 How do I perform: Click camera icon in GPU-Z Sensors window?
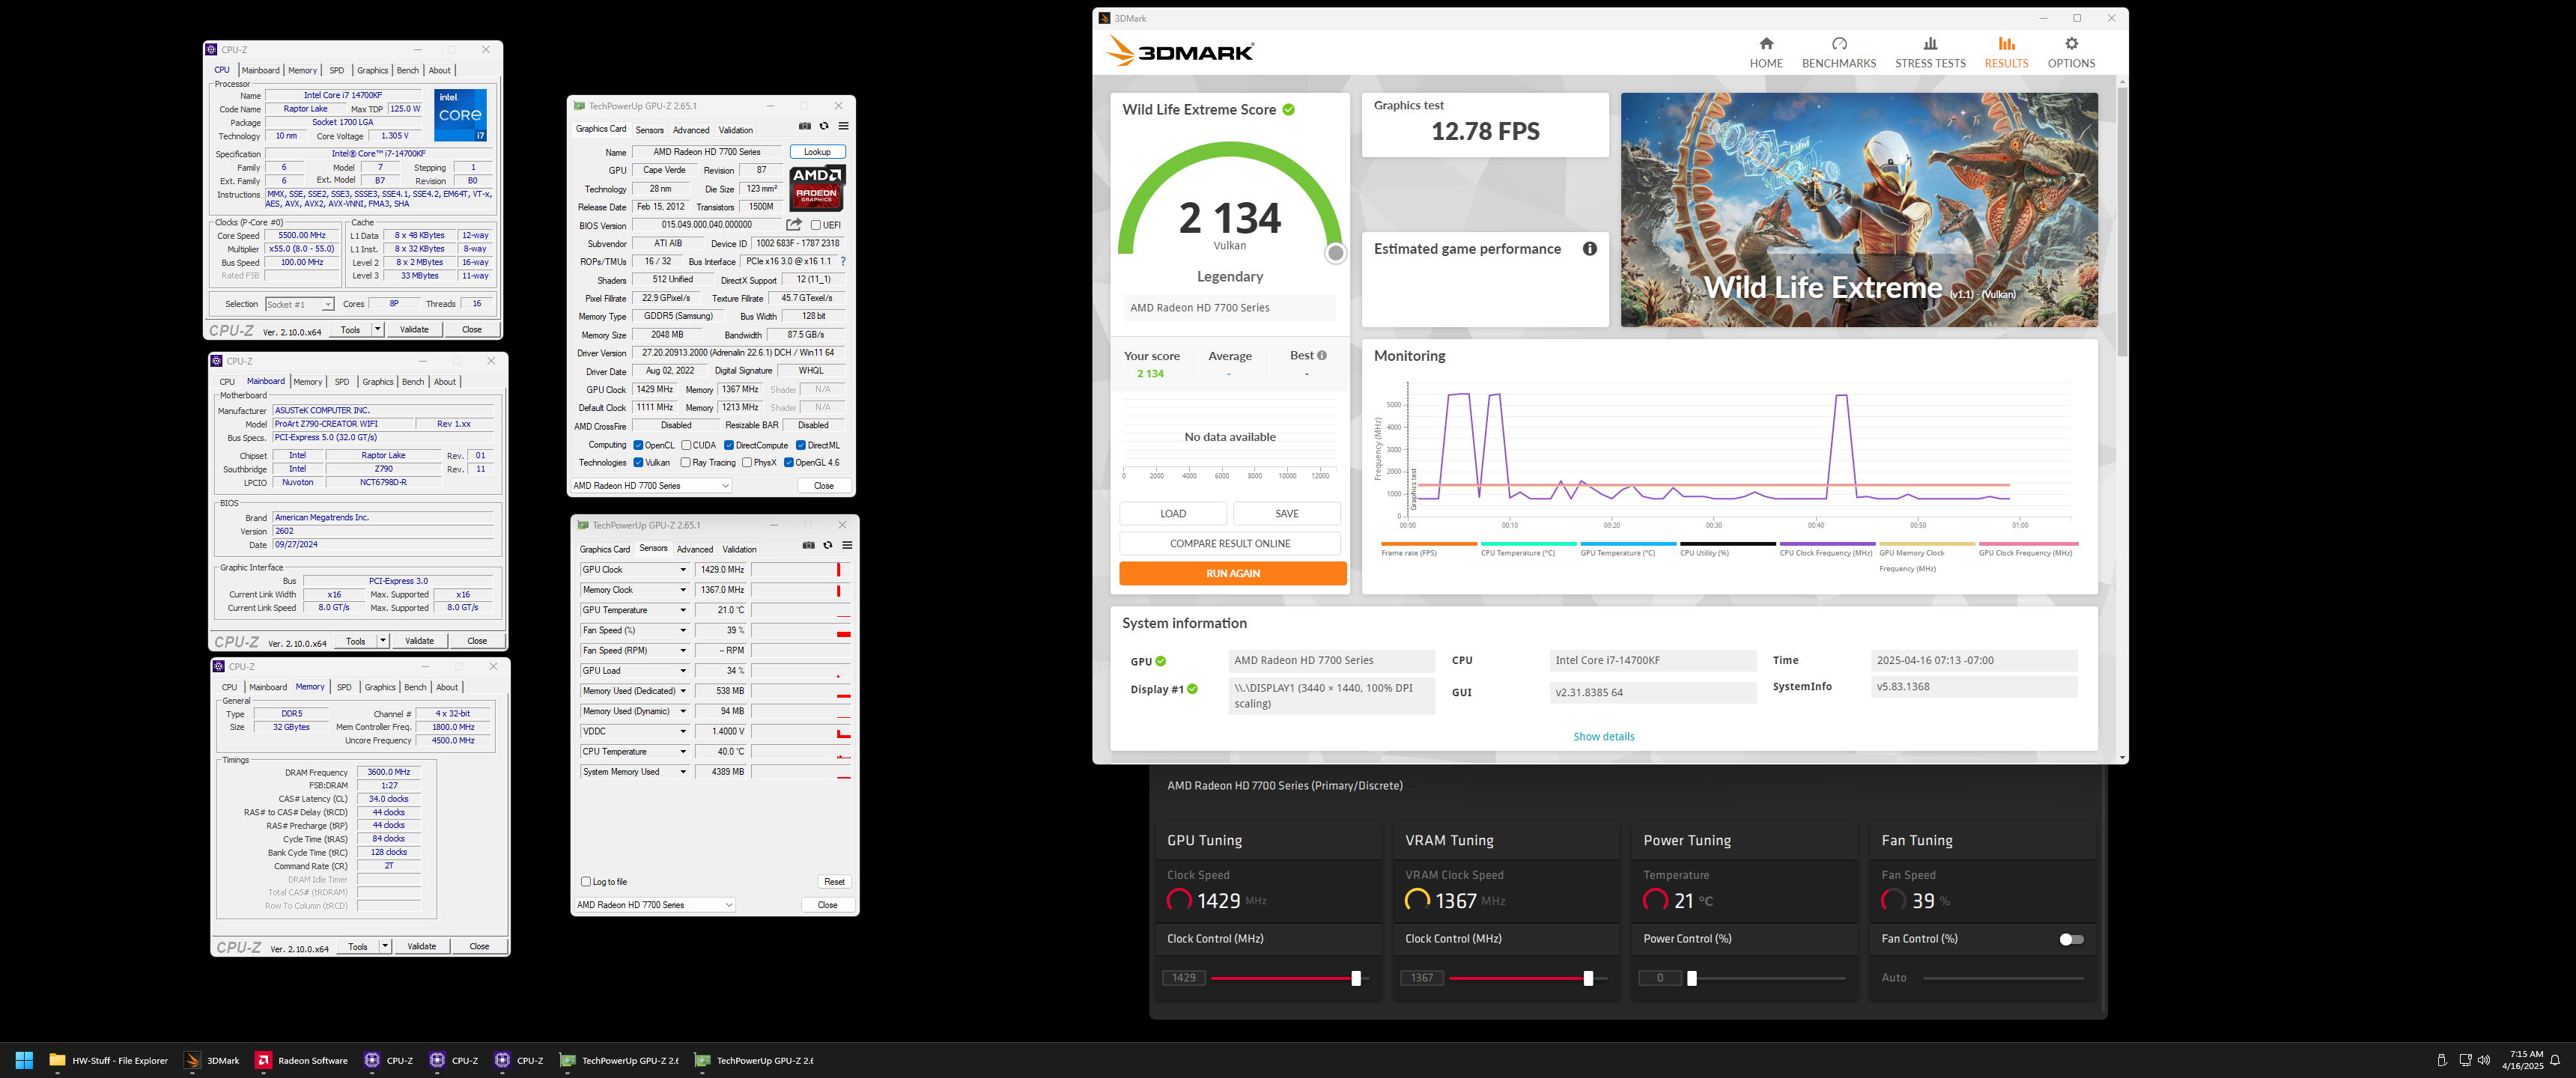click(x=808, y=545)
